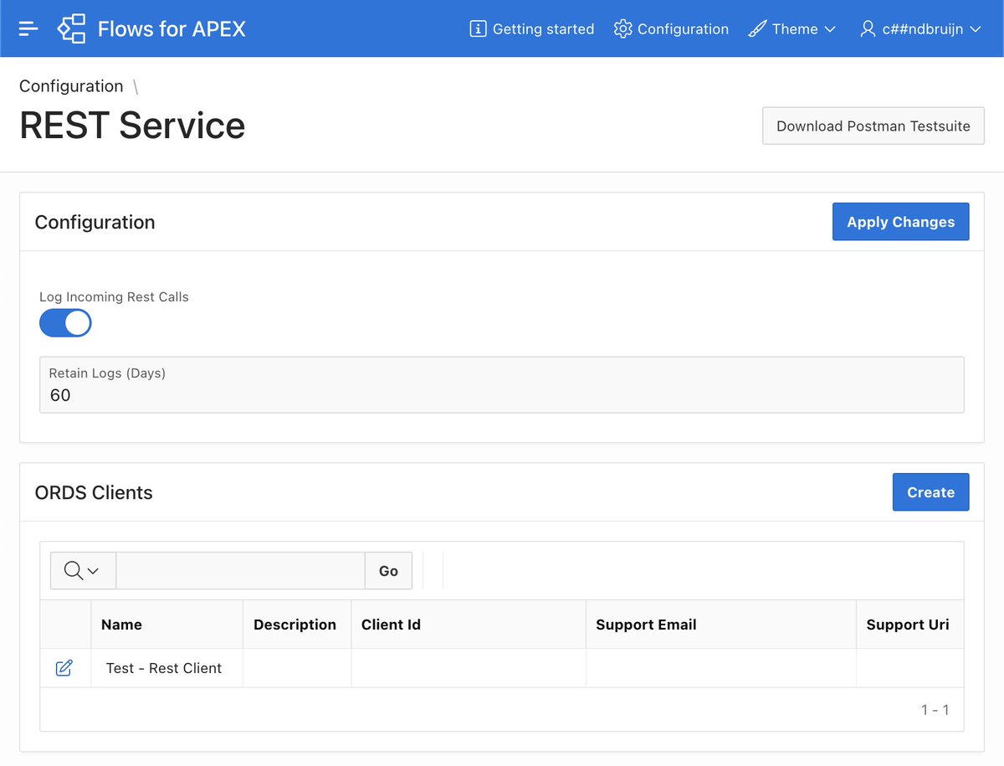Click the user profile icon
Viewport: 1004px width, 766px height.
point(868,28)
